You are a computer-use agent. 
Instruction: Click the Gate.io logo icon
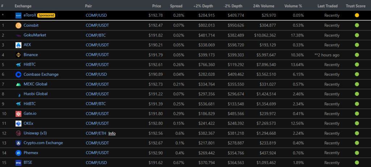tap(18, 114)
